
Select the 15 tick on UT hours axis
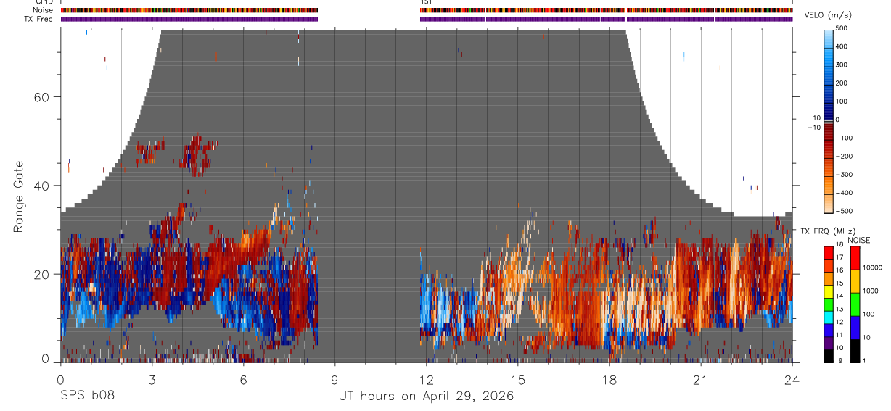coord(518,379)
